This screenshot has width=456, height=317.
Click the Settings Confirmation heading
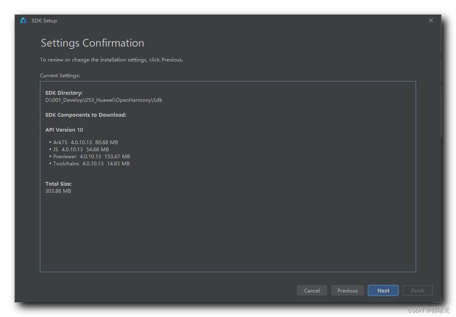[x=92, y=43]
